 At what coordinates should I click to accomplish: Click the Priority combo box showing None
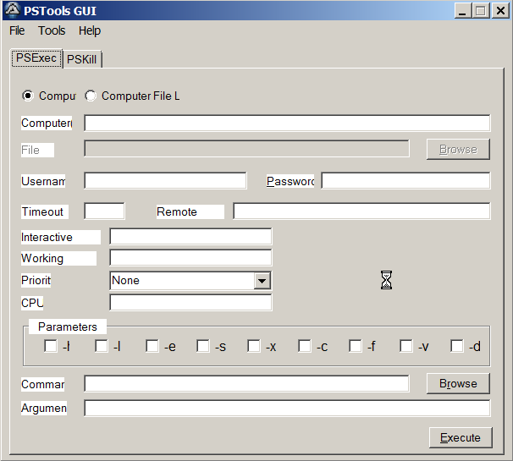(x=190, y=281)
